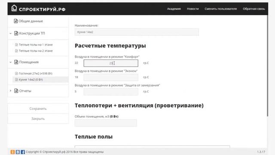
Task: Click label Воздуха в помещении в режиме "Эконом"
Action: [x=106, y=71]
